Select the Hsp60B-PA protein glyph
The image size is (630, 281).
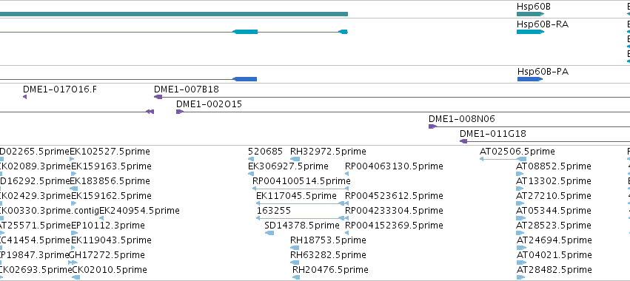point(530,79)
